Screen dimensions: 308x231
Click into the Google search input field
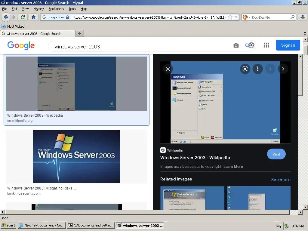pos(141,47)
